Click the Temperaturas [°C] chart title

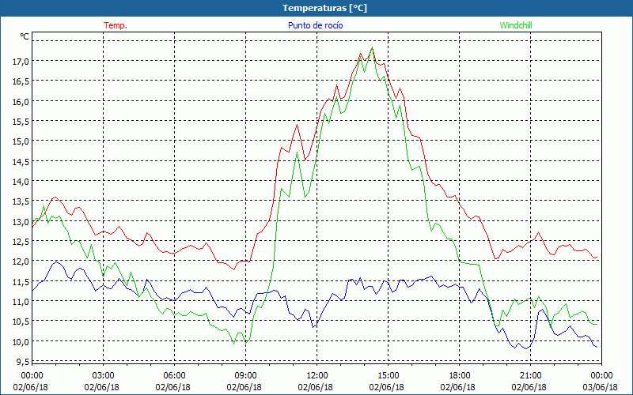tap(324, 8)
